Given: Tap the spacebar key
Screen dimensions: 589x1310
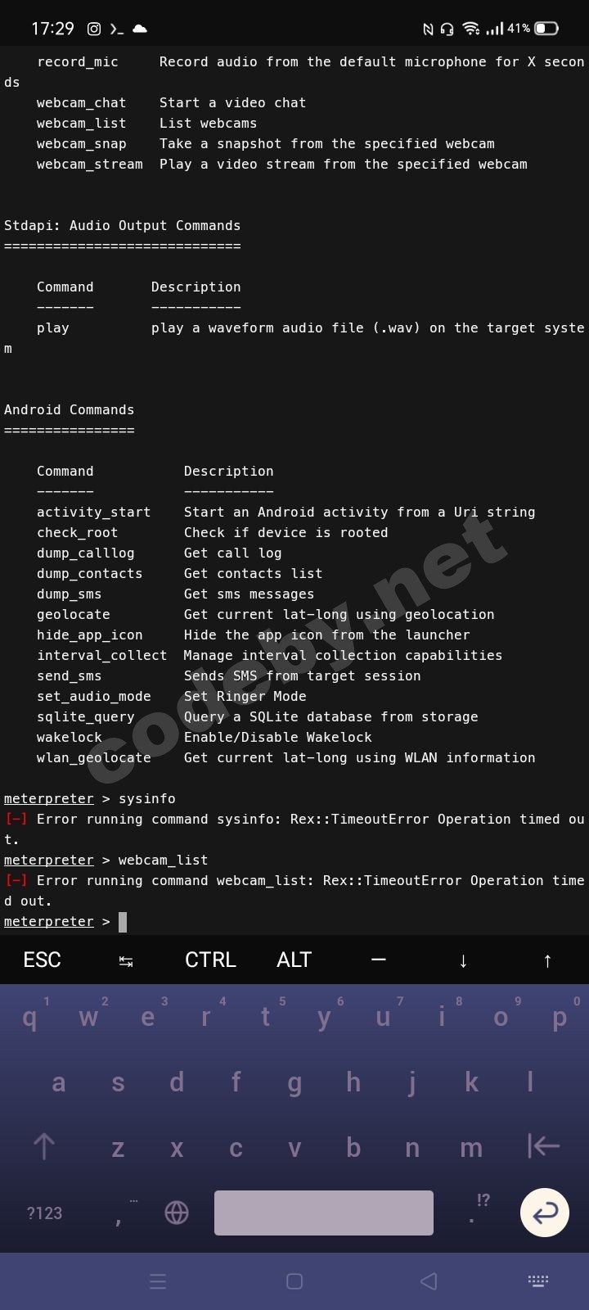Looking at the screenshot, I should 323,1213.
